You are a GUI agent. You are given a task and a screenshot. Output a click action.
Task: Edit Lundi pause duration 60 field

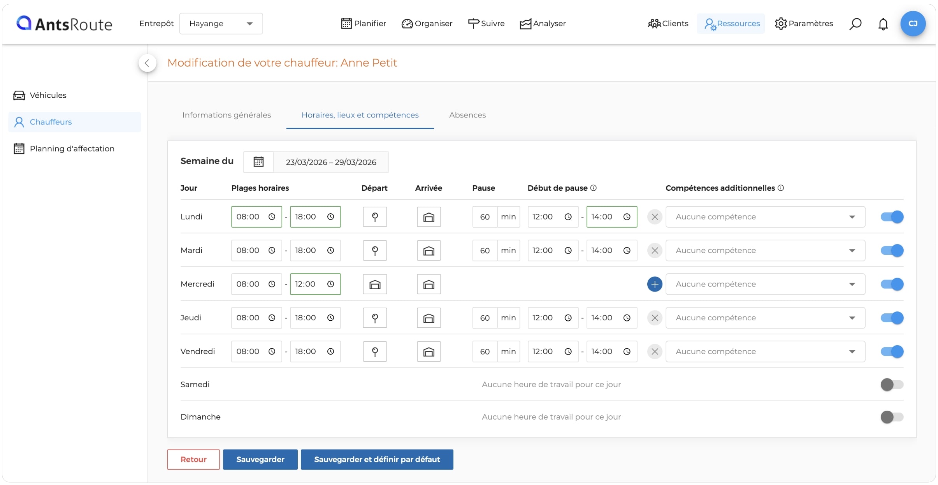485,217
